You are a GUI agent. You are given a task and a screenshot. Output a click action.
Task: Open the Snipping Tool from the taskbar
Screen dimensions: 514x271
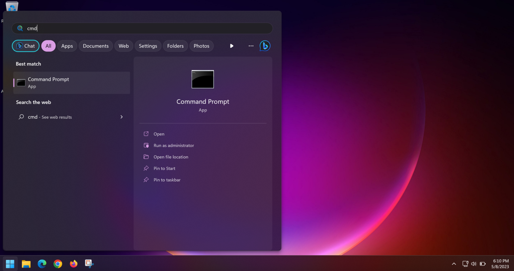(x=89, y=264)
